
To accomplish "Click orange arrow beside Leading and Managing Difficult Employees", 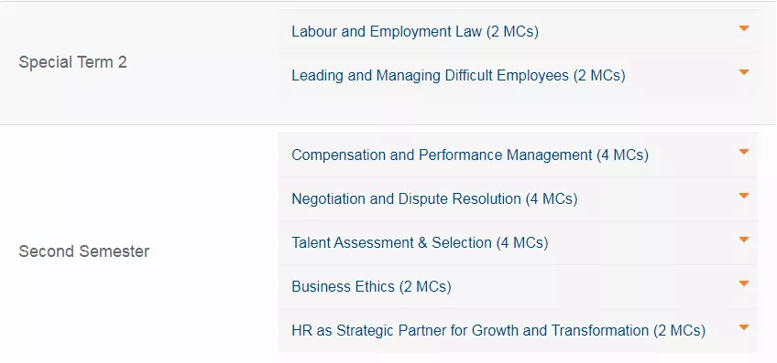I will [x=743, y=72].
